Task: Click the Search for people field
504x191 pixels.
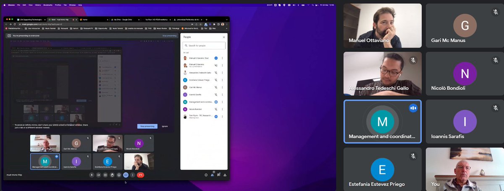Action: point(204,45)
